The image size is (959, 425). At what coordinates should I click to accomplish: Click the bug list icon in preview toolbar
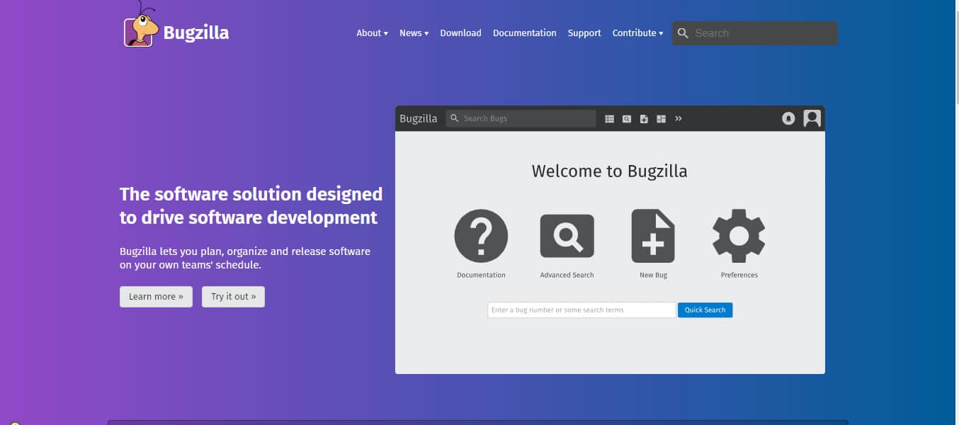click(609, 119)
